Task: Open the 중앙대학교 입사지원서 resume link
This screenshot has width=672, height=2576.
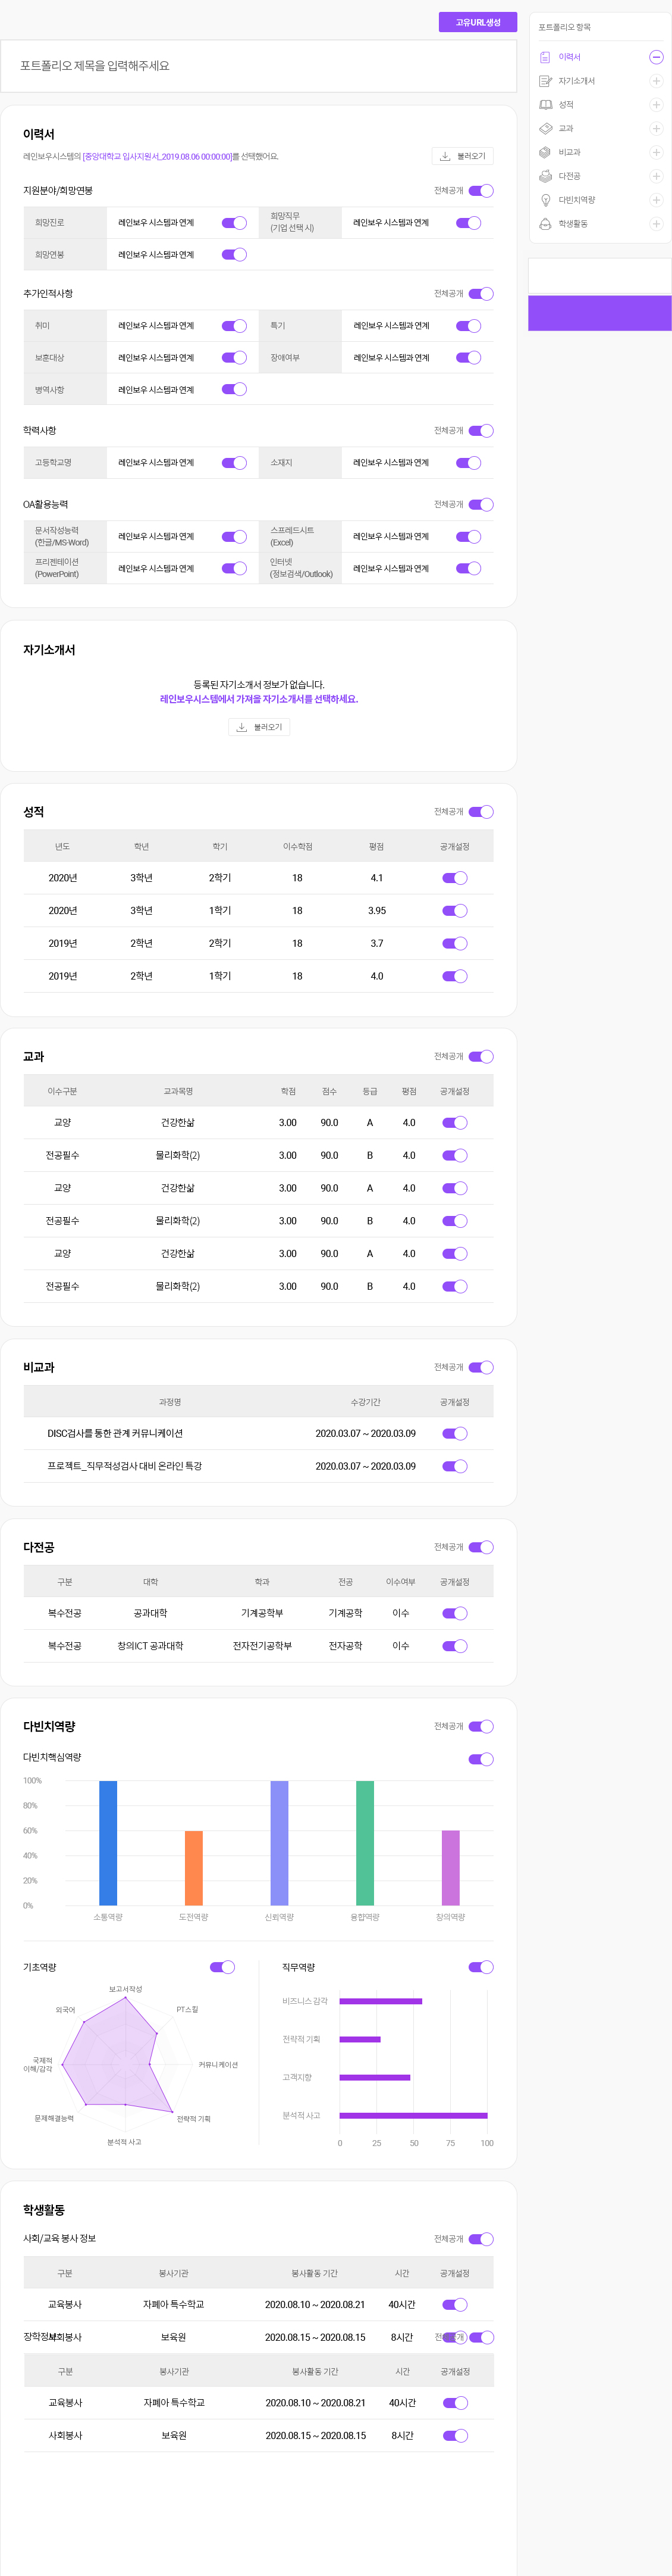Action: click(157, 157)
